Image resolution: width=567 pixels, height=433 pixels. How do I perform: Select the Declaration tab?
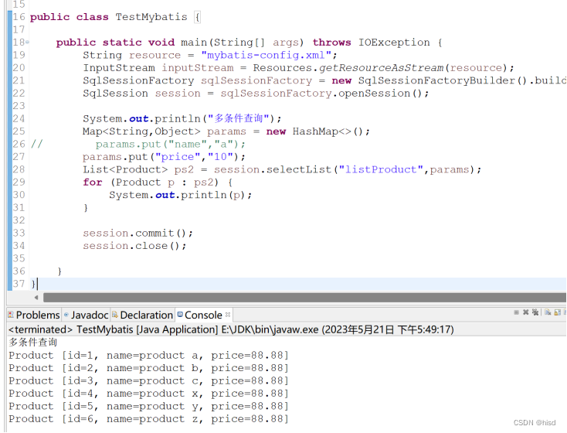point(142,315)
